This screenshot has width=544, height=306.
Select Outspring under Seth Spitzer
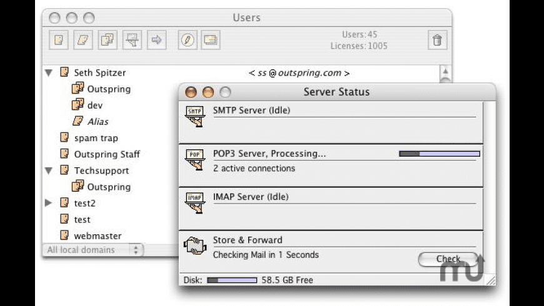tap(109, 89)
